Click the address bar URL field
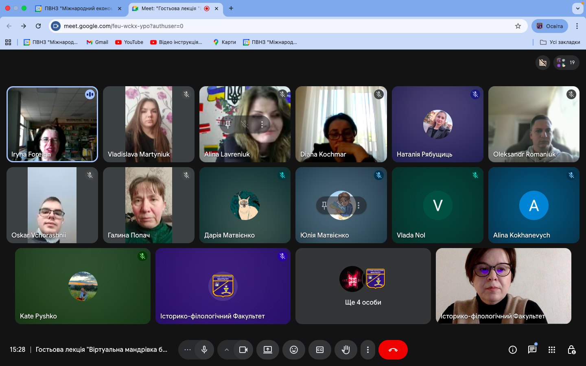This screenshot has width=586, height=366. click(285, 26)
